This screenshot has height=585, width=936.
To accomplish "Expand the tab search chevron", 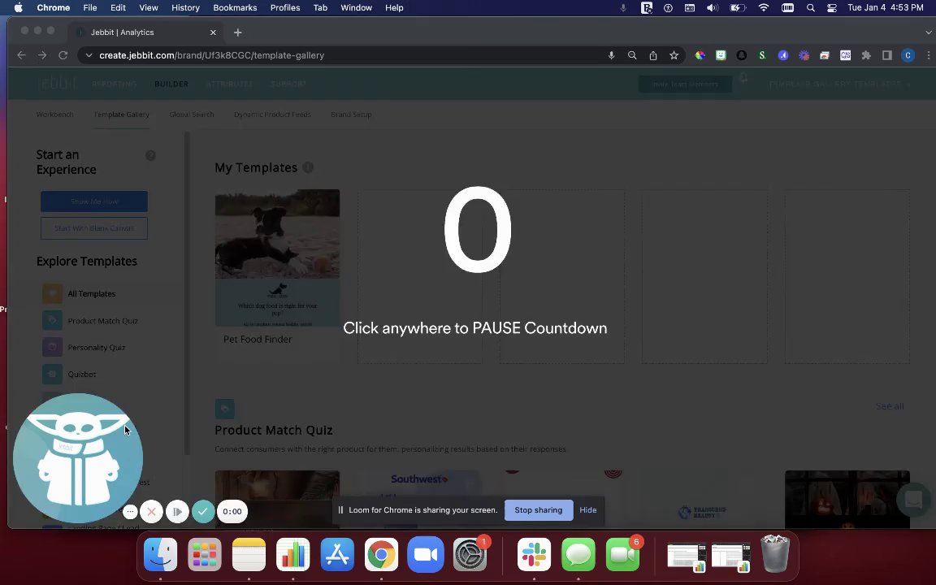I will (928, 32).
